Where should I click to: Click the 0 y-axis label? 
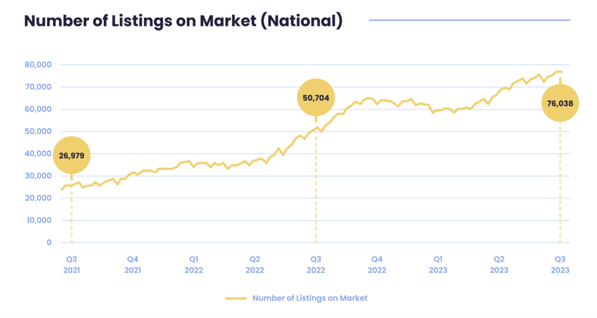49,242
